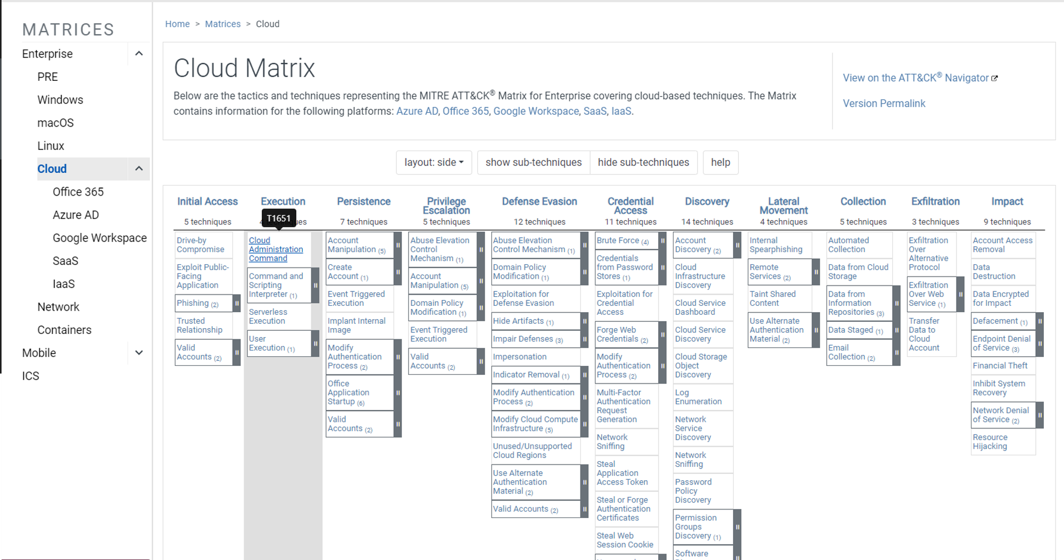This screenshot has width=1064, height=560.
Task: Click show sub-techniques button
Action: tap(533, 162)
